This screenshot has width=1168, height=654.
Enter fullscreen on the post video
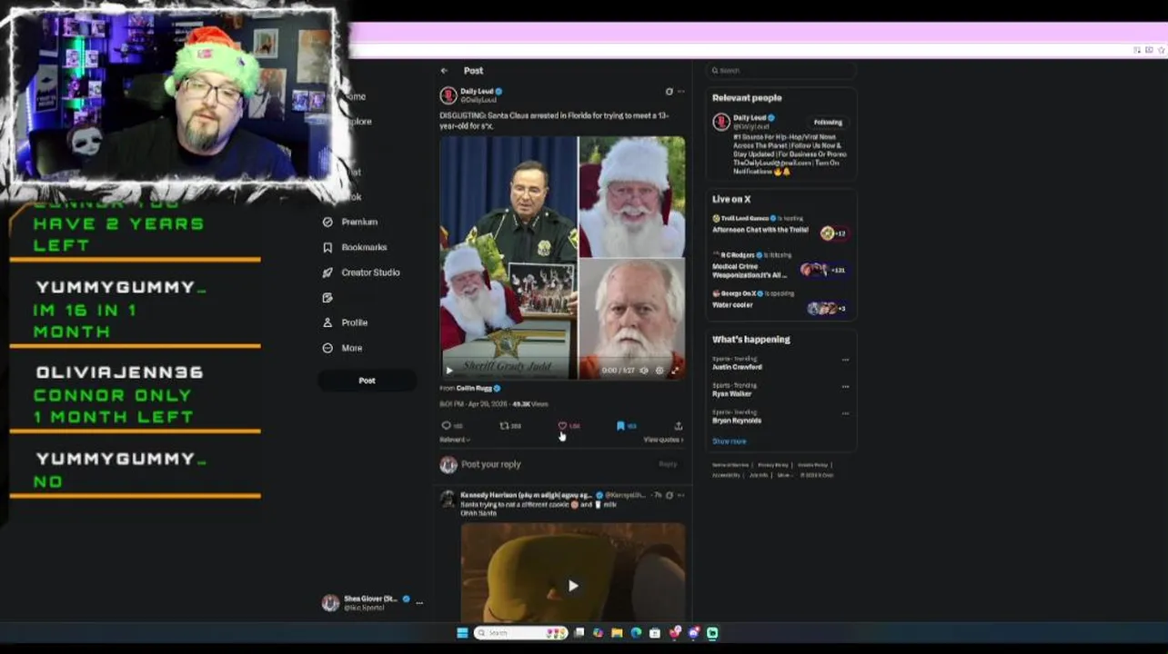pos(675,371)
